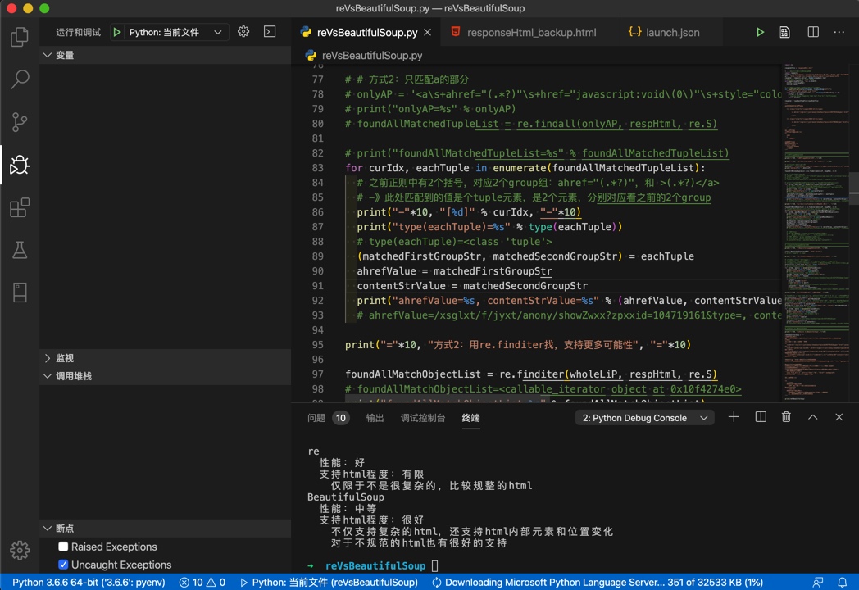Image resolution: width=859 pixels, height=590 pixels.
Task: Open the 调试控制台 panel tab
Action: pyautogui.click(x=423, y=418)
